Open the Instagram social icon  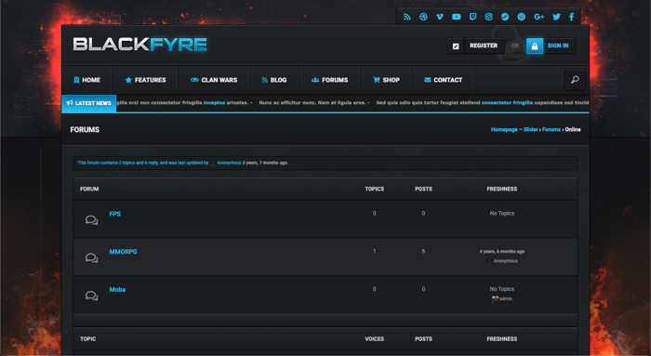pos(488,17)
